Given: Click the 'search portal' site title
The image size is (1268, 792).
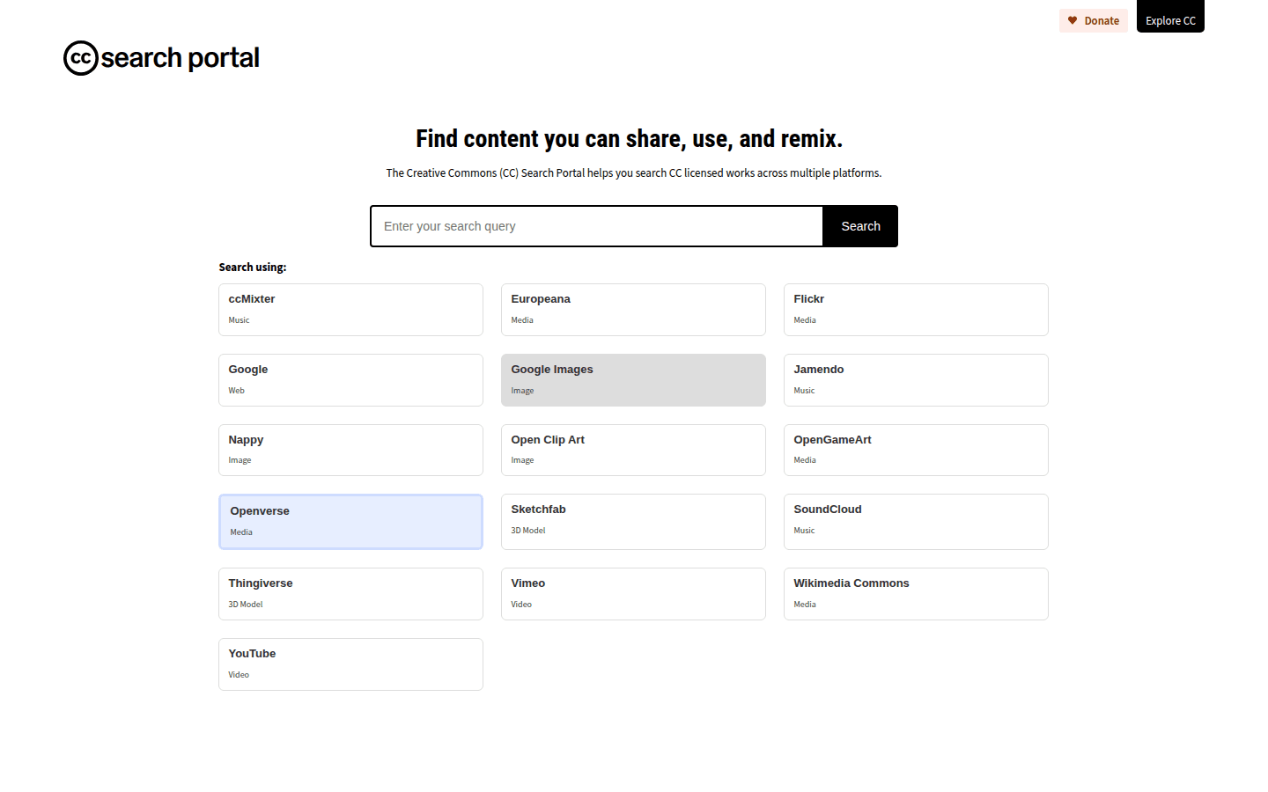Looking at the screenshot, I should [x=180, y=58].
